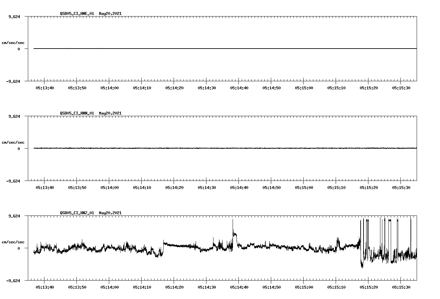
Task: Click time label 05:13:40 under HNZ plot
Action: pos(45,287)
